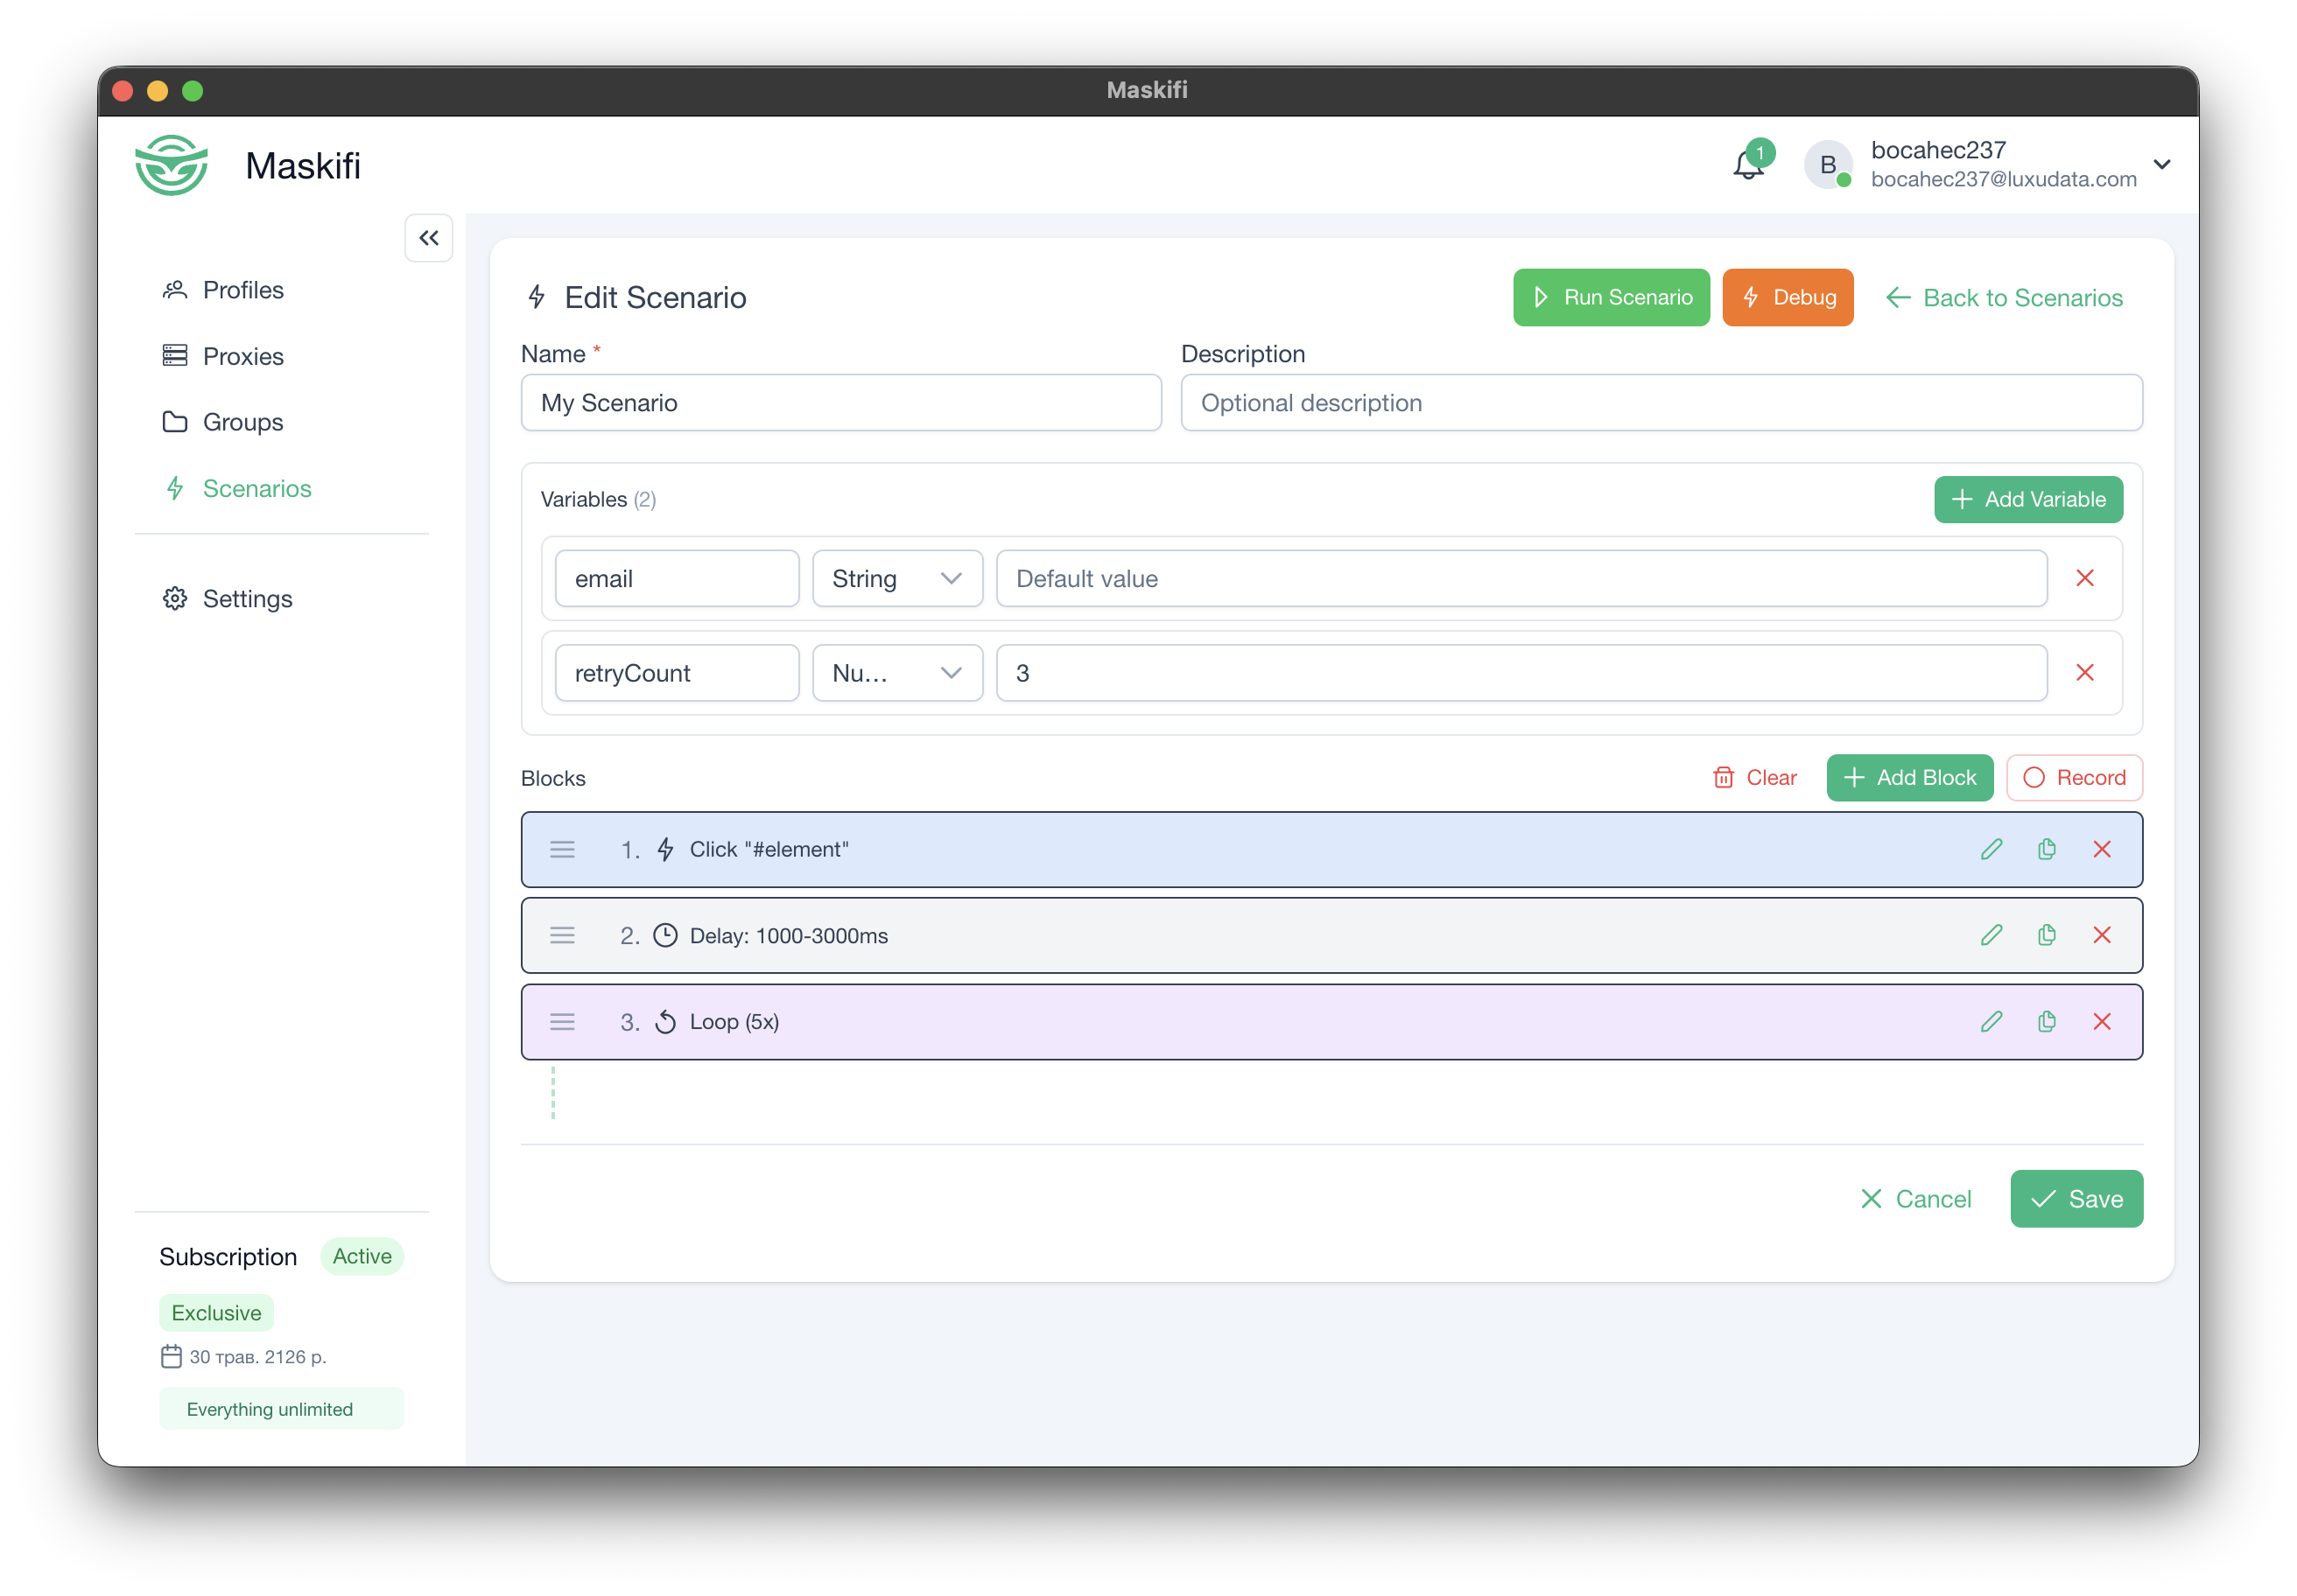Click the email variable name field
2297x1596 pixels.
(x=678, y=578)
